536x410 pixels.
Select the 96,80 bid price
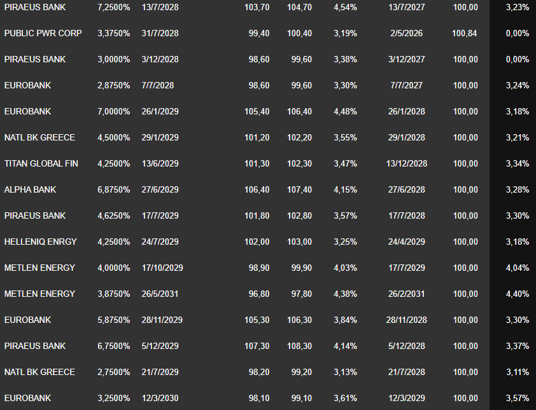coord(259,294)
